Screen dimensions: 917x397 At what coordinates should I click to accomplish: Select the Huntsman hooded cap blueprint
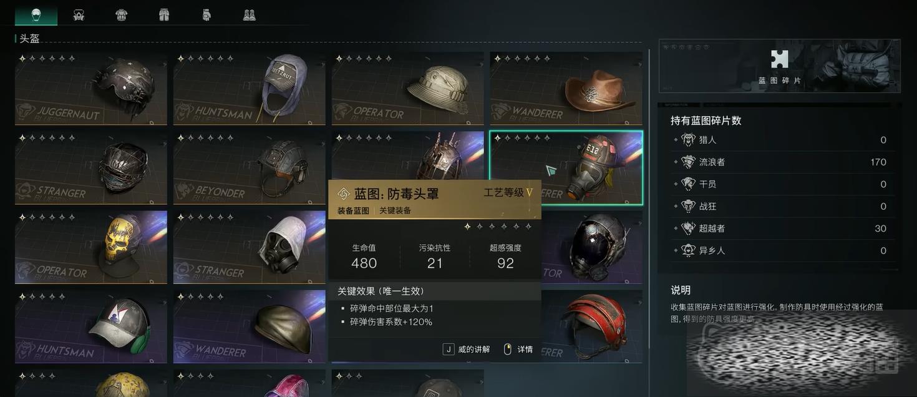point(250,89)
